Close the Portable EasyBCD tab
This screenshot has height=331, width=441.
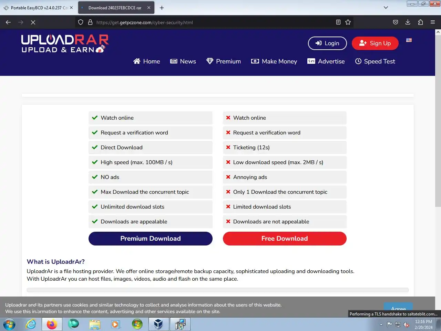point(71,8)
